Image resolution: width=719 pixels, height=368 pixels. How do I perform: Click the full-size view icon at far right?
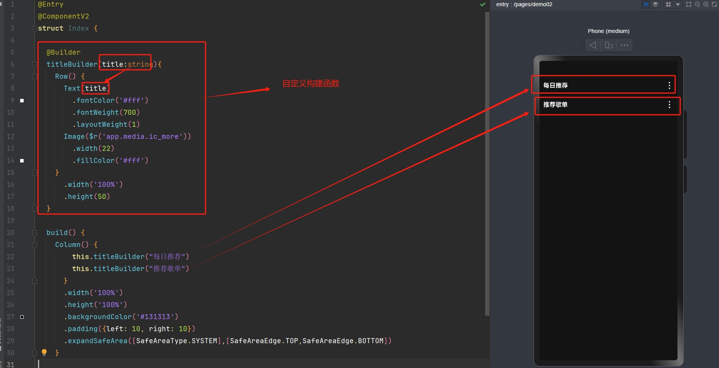[714, 5]
